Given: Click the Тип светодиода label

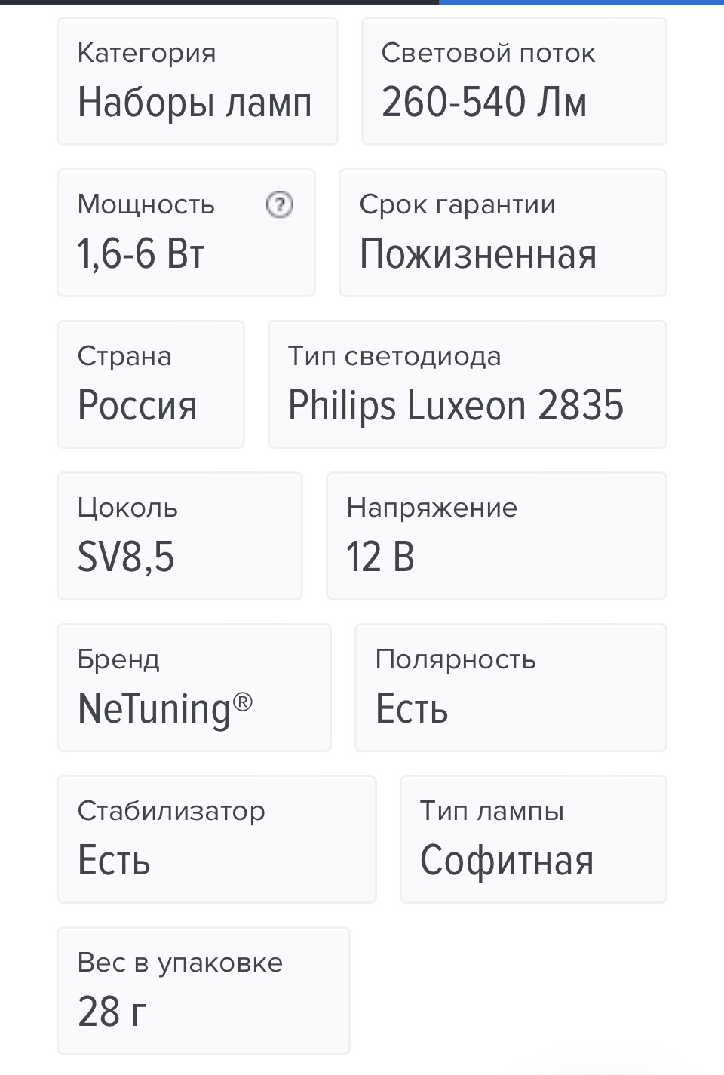Looking at the screenshot, I should [x=394, y=356].
